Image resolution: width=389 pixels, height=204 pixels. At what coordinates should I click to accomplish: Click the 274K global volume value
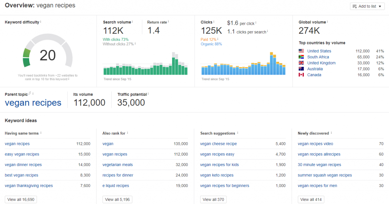tap(309, 31)
